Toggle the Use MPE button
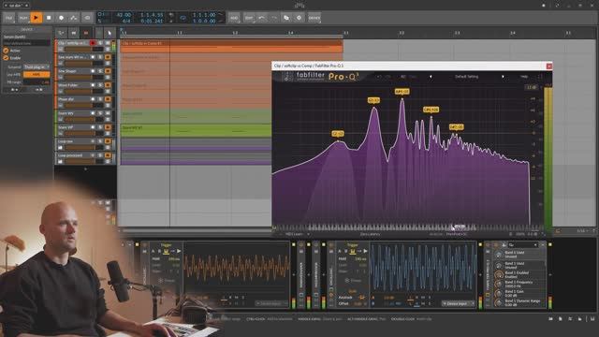599x337 pixels. click(x=37, y=74)
